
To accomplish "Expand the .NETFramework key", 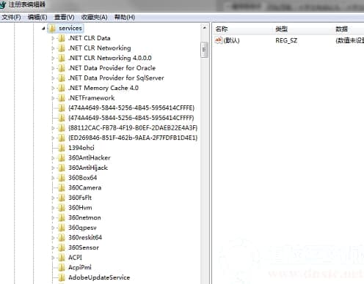I will tap(53, 98).
